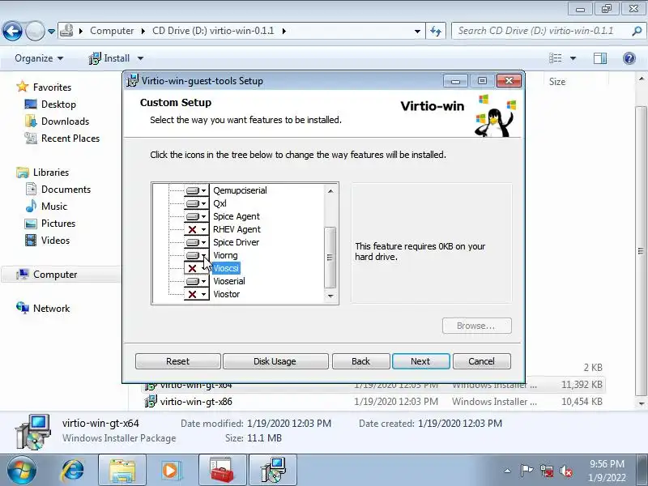The height and width of the screenshot is (486, 648).
Task: Select the Spice Agent feature label
Action: [x=236, y=216]
